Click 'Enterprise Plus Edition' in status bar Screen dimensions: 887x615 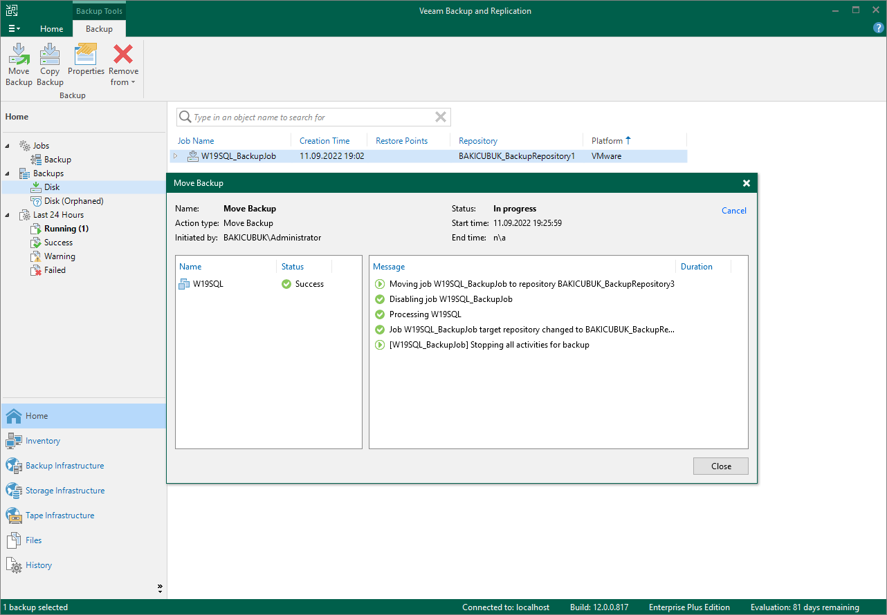689,607
